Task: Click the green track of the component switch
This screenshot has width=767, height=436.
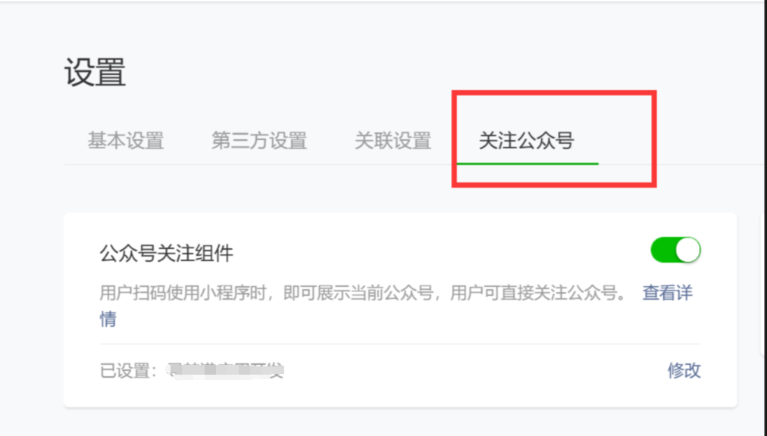Action: tap(663, 251)
